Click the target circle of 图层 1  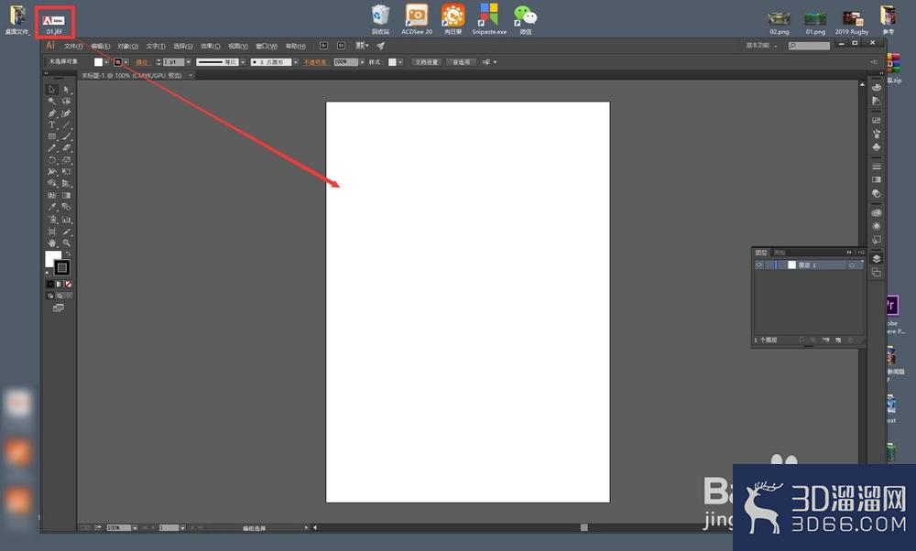tap(852, 265)
